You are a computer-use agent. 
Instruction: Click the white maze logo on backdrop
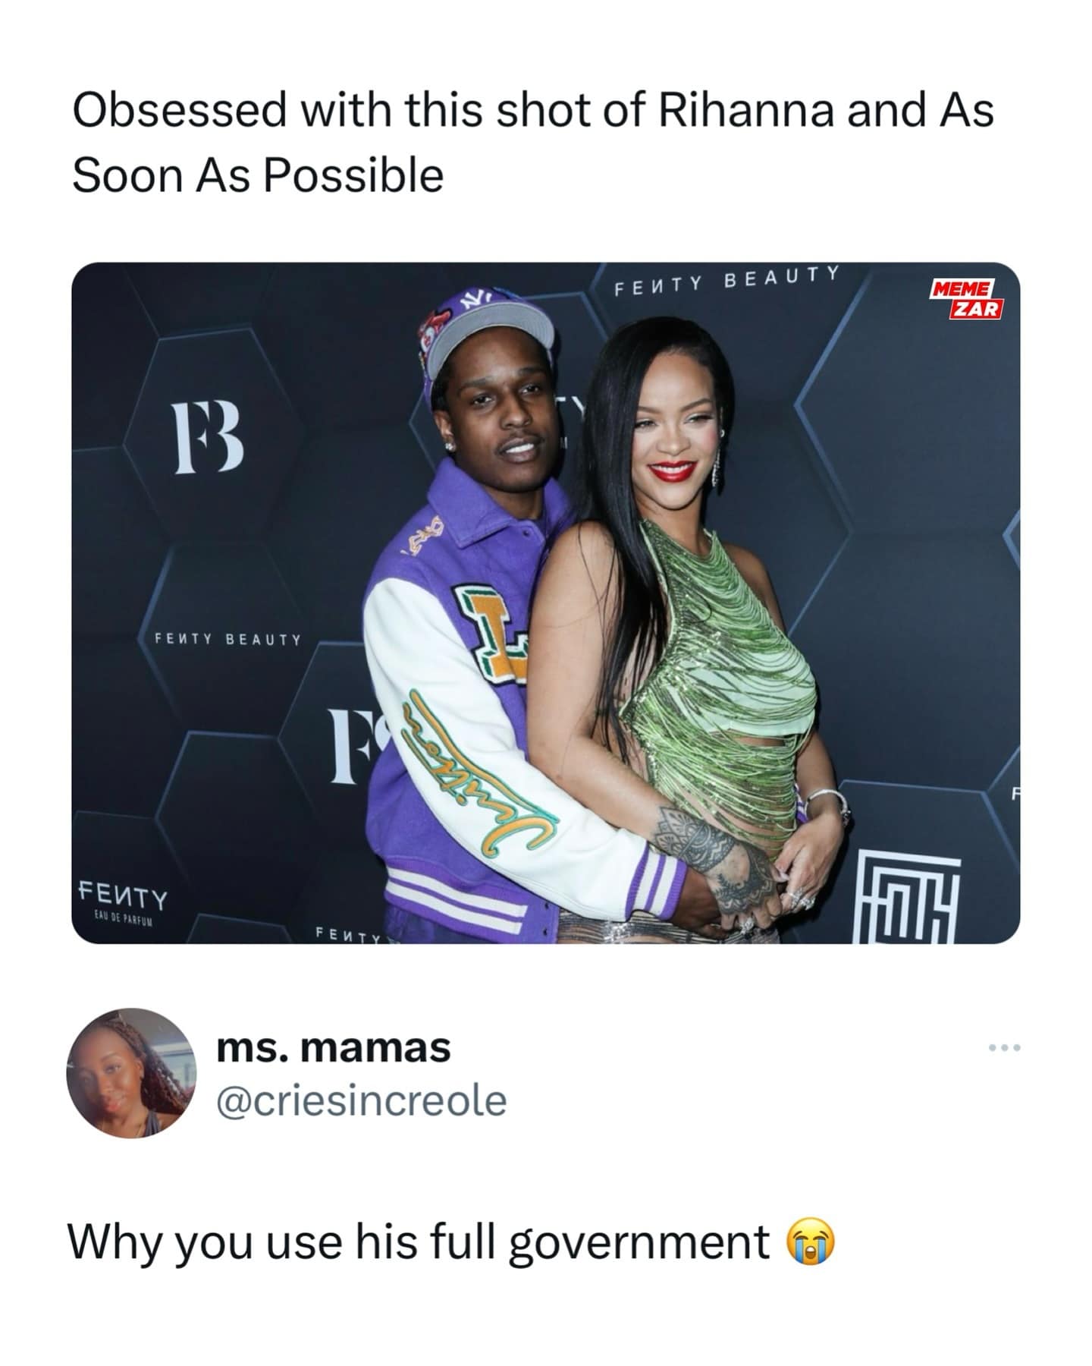pos(906,898)
